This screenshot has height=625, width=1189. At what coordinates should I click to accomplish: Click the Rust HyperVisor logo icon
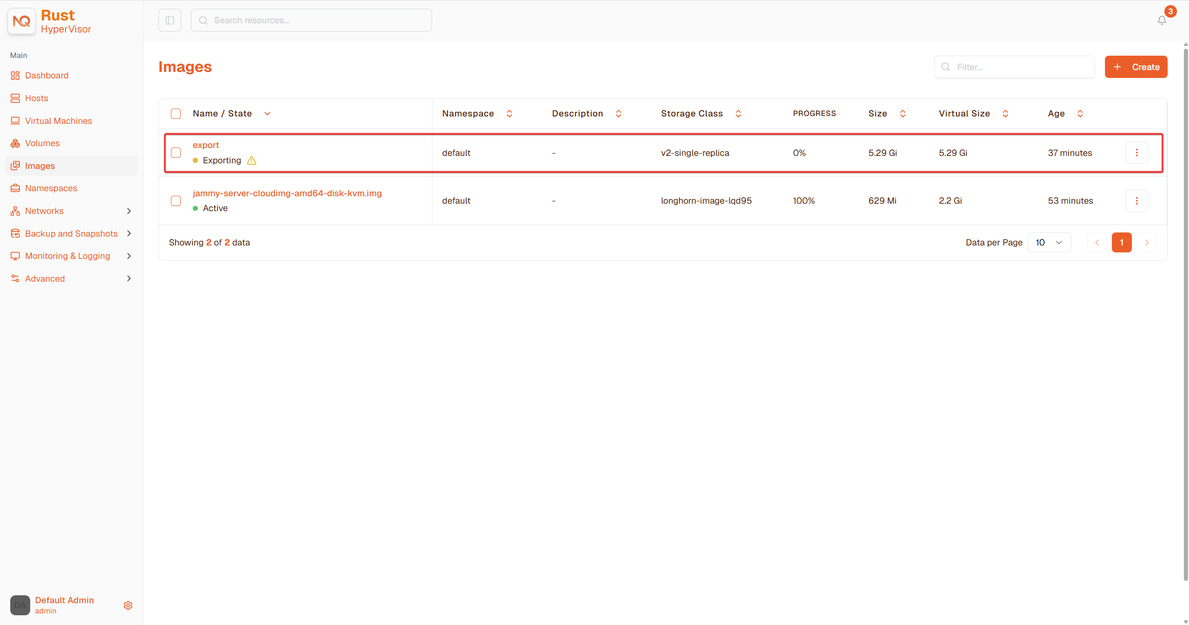(x=21, y=21)
